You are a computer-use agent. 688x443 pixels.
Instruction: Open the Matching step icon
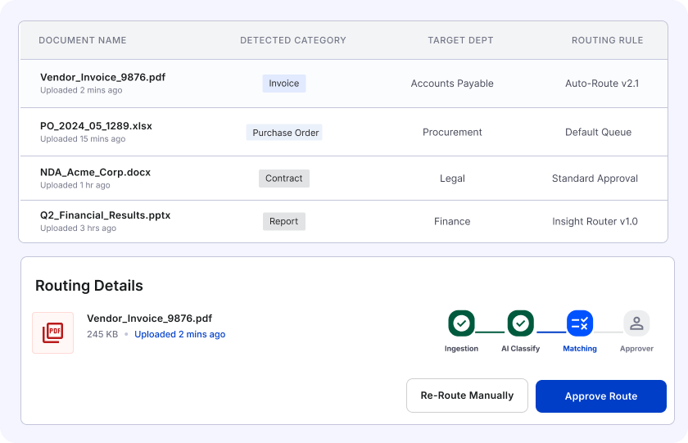[x=580, y=323]
